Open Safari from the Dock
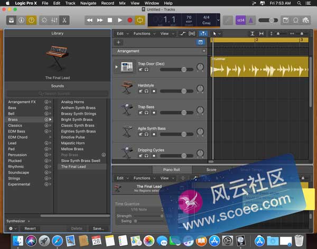 click(57, 241)
